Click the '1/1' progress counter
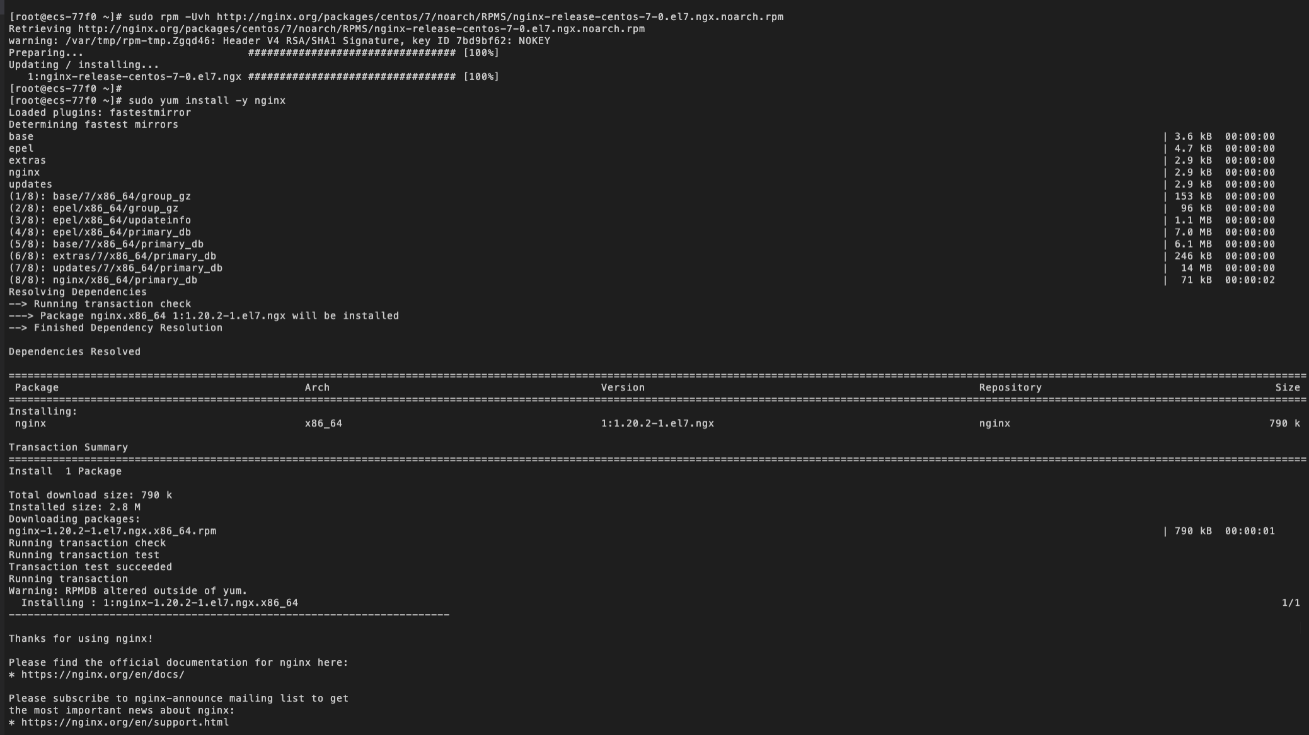Viewport: 1309px width, 735px height. coord(1291,603)
